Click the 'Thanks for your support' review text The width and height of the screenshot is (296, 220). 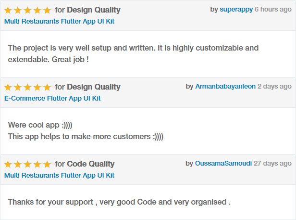click(x=50, y=202)
